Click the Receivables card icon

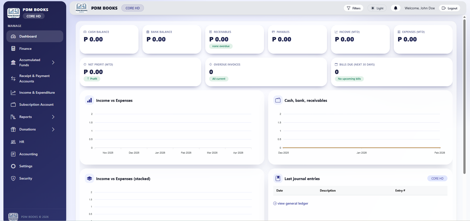click(x=211, y=32)
